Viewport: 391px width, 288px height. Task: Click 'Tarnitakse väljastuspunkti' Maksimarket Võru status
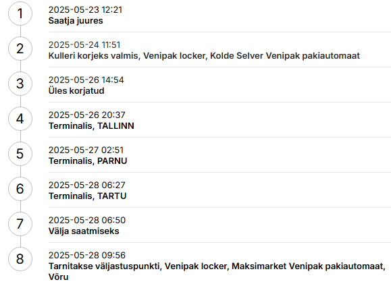pyautogui.click(x=217, y=272)
